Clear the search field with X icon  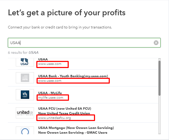tap(156, 43)
